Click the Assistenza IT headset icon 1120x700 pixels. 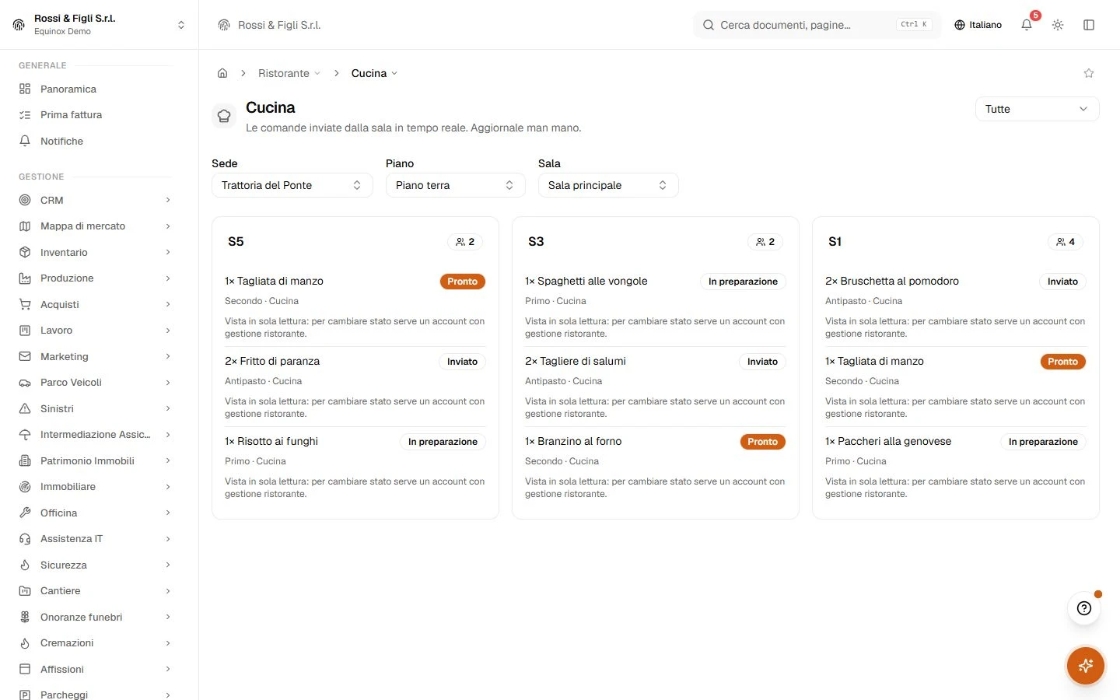[25, 538]
